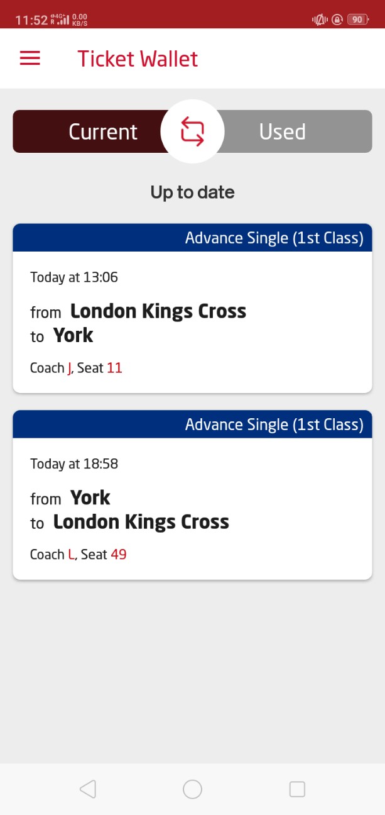Tap the Android home circle icon
385x815 pixels.
click(x=192, y=789)
